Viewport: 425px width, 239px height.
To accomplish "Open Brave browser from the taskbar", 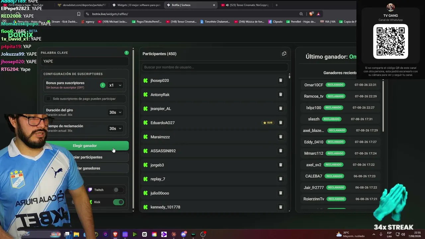I will [115, 234].
